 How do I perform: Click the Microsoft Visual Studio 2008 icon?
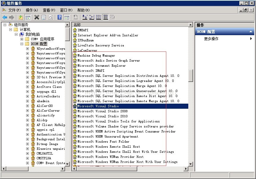[x=75, y=111]
